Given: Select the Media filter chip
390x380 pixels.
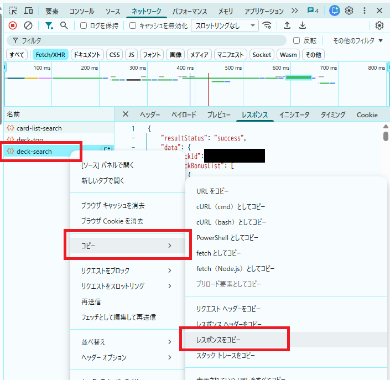Looking at the screenshot, I should tap(199, 55).
